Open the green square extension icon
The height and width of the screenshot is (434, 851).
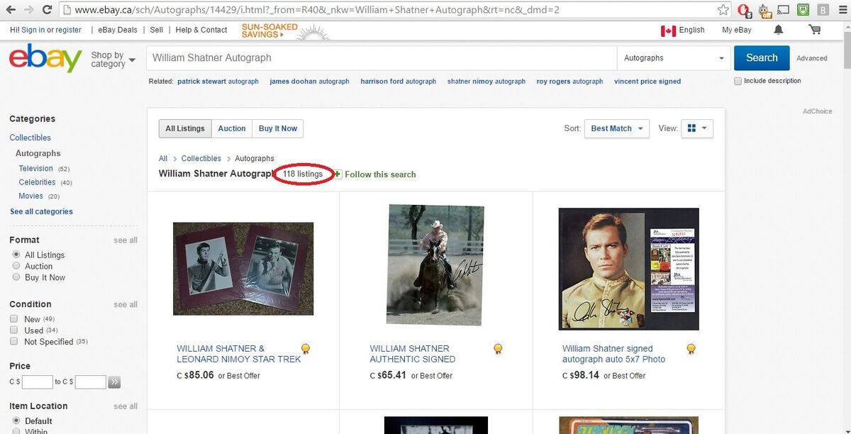(x=803, y=10)
